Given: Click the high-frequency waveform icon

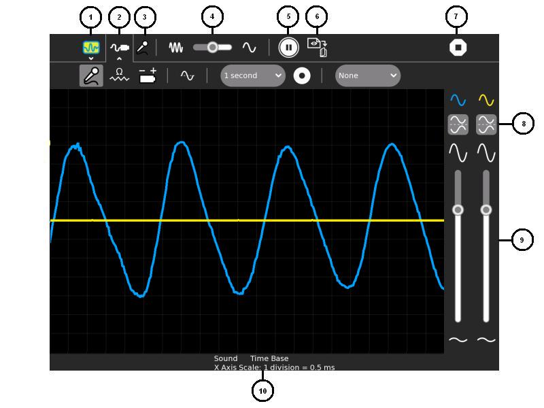Looking at the screenshot, I should click(x=176, y=48).
